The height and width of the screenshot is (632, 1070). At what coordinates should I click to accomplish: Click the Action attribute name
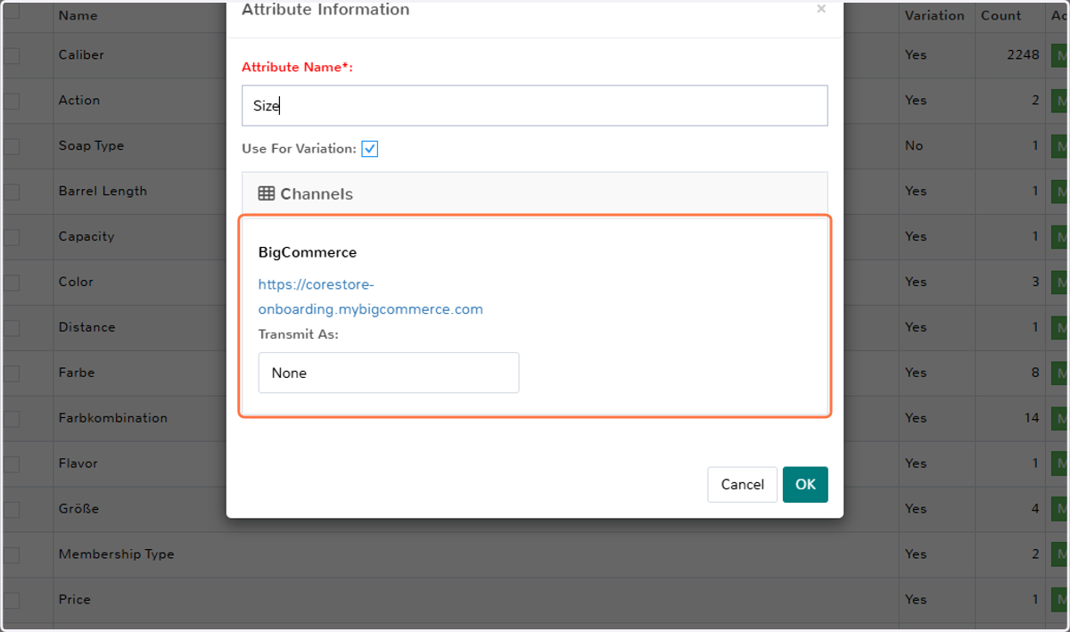[x=79, y=101]
